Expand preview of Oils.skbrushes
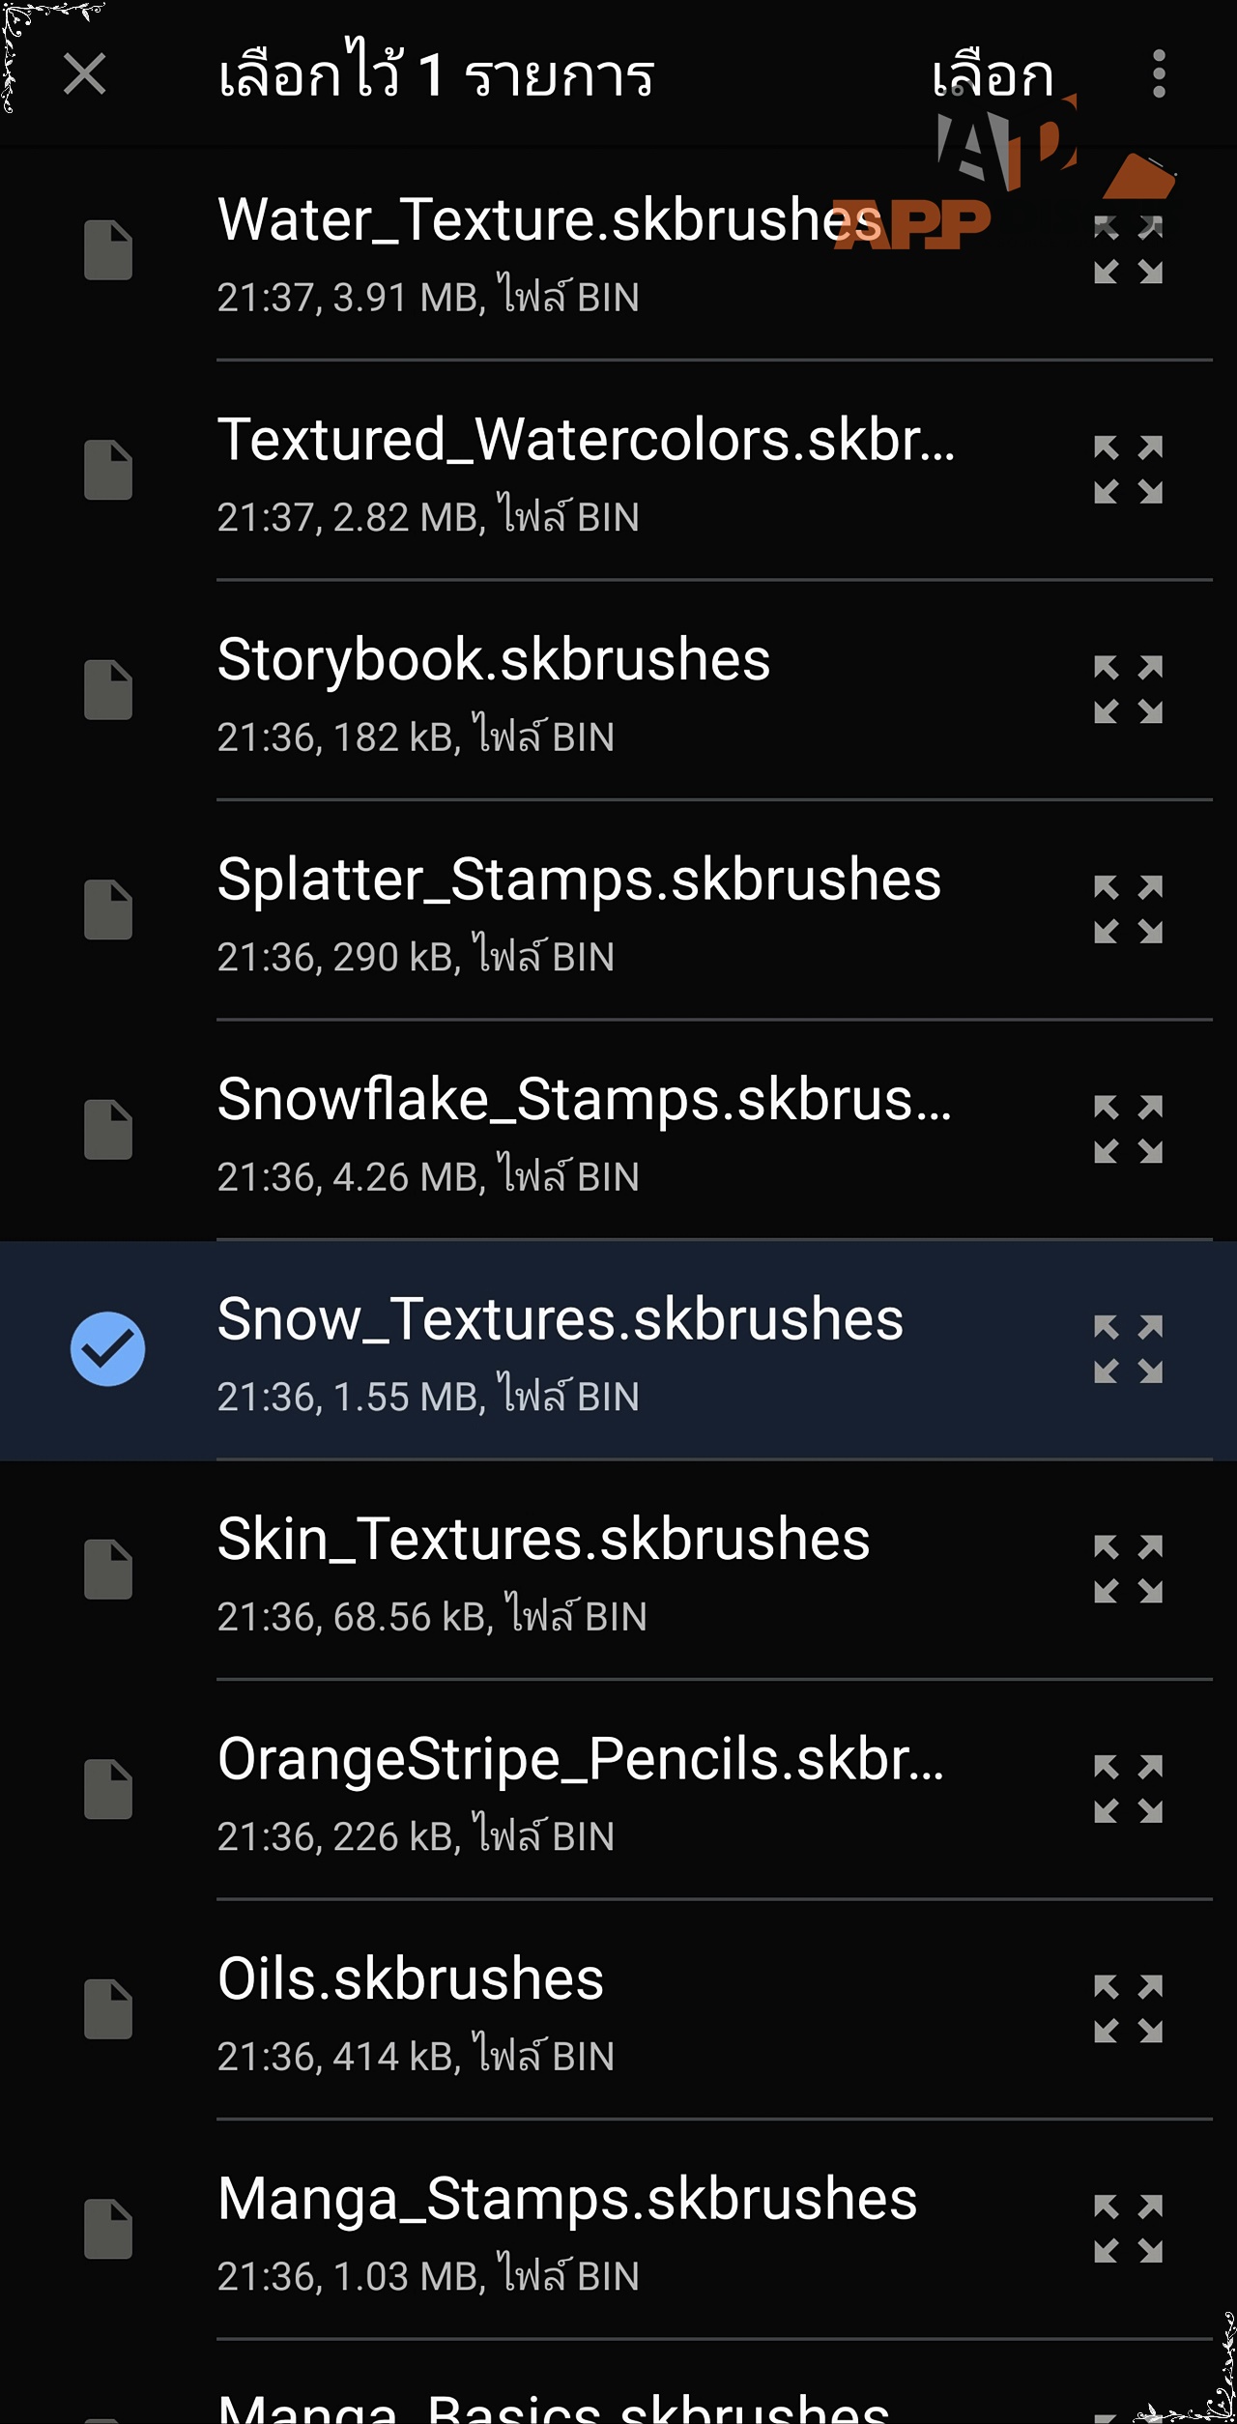The height and width of the screenshot is (2424, 1237). [1128, 2008]
